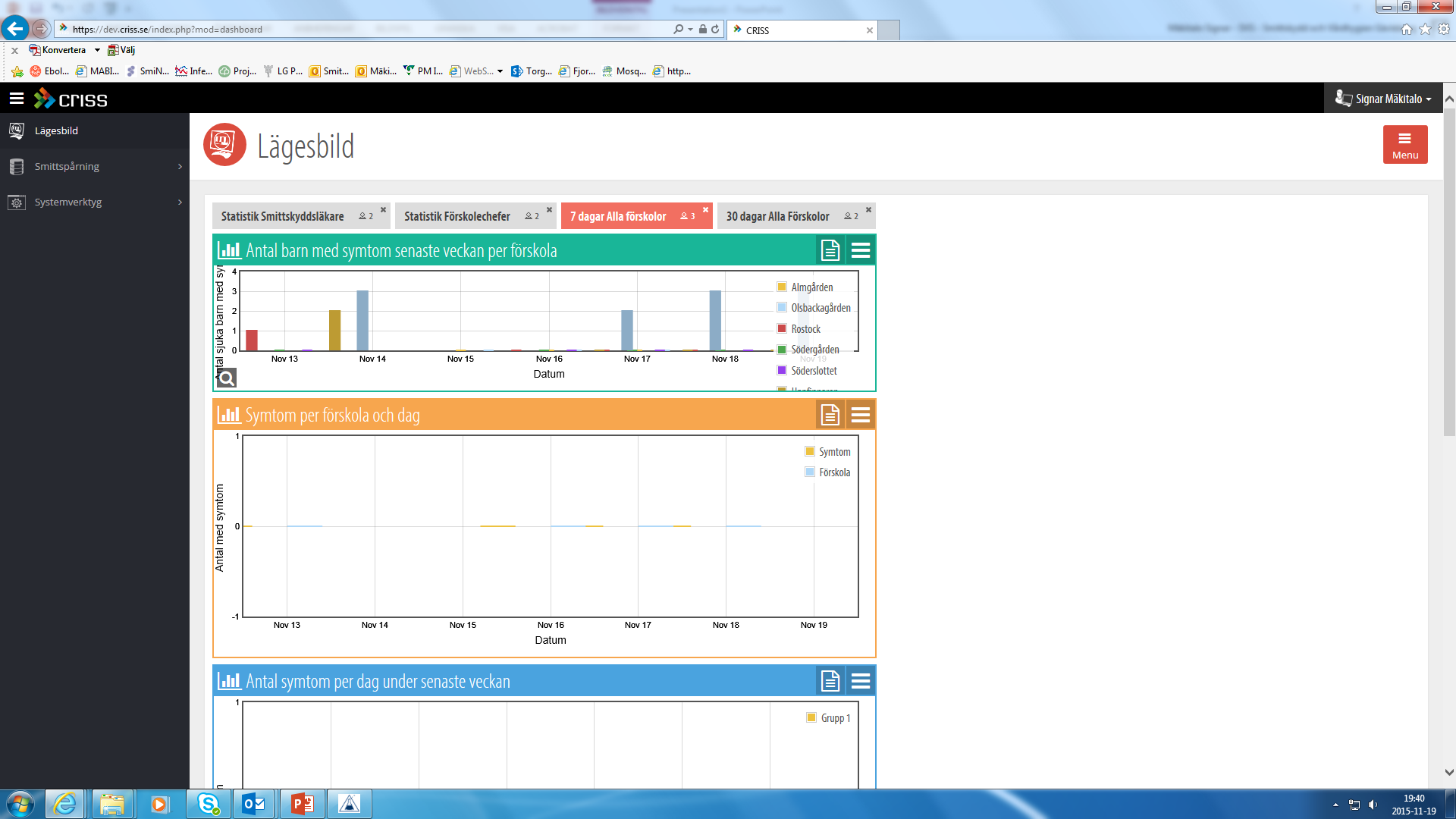The width and height of the screenshot is (1456, 819).
Task: Click the browser back button
Action: [x=15, y=29]
